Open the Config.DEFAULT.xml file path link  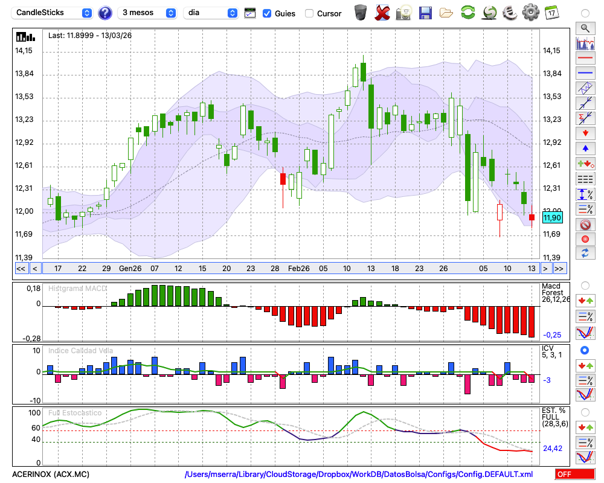click(359, 475)
